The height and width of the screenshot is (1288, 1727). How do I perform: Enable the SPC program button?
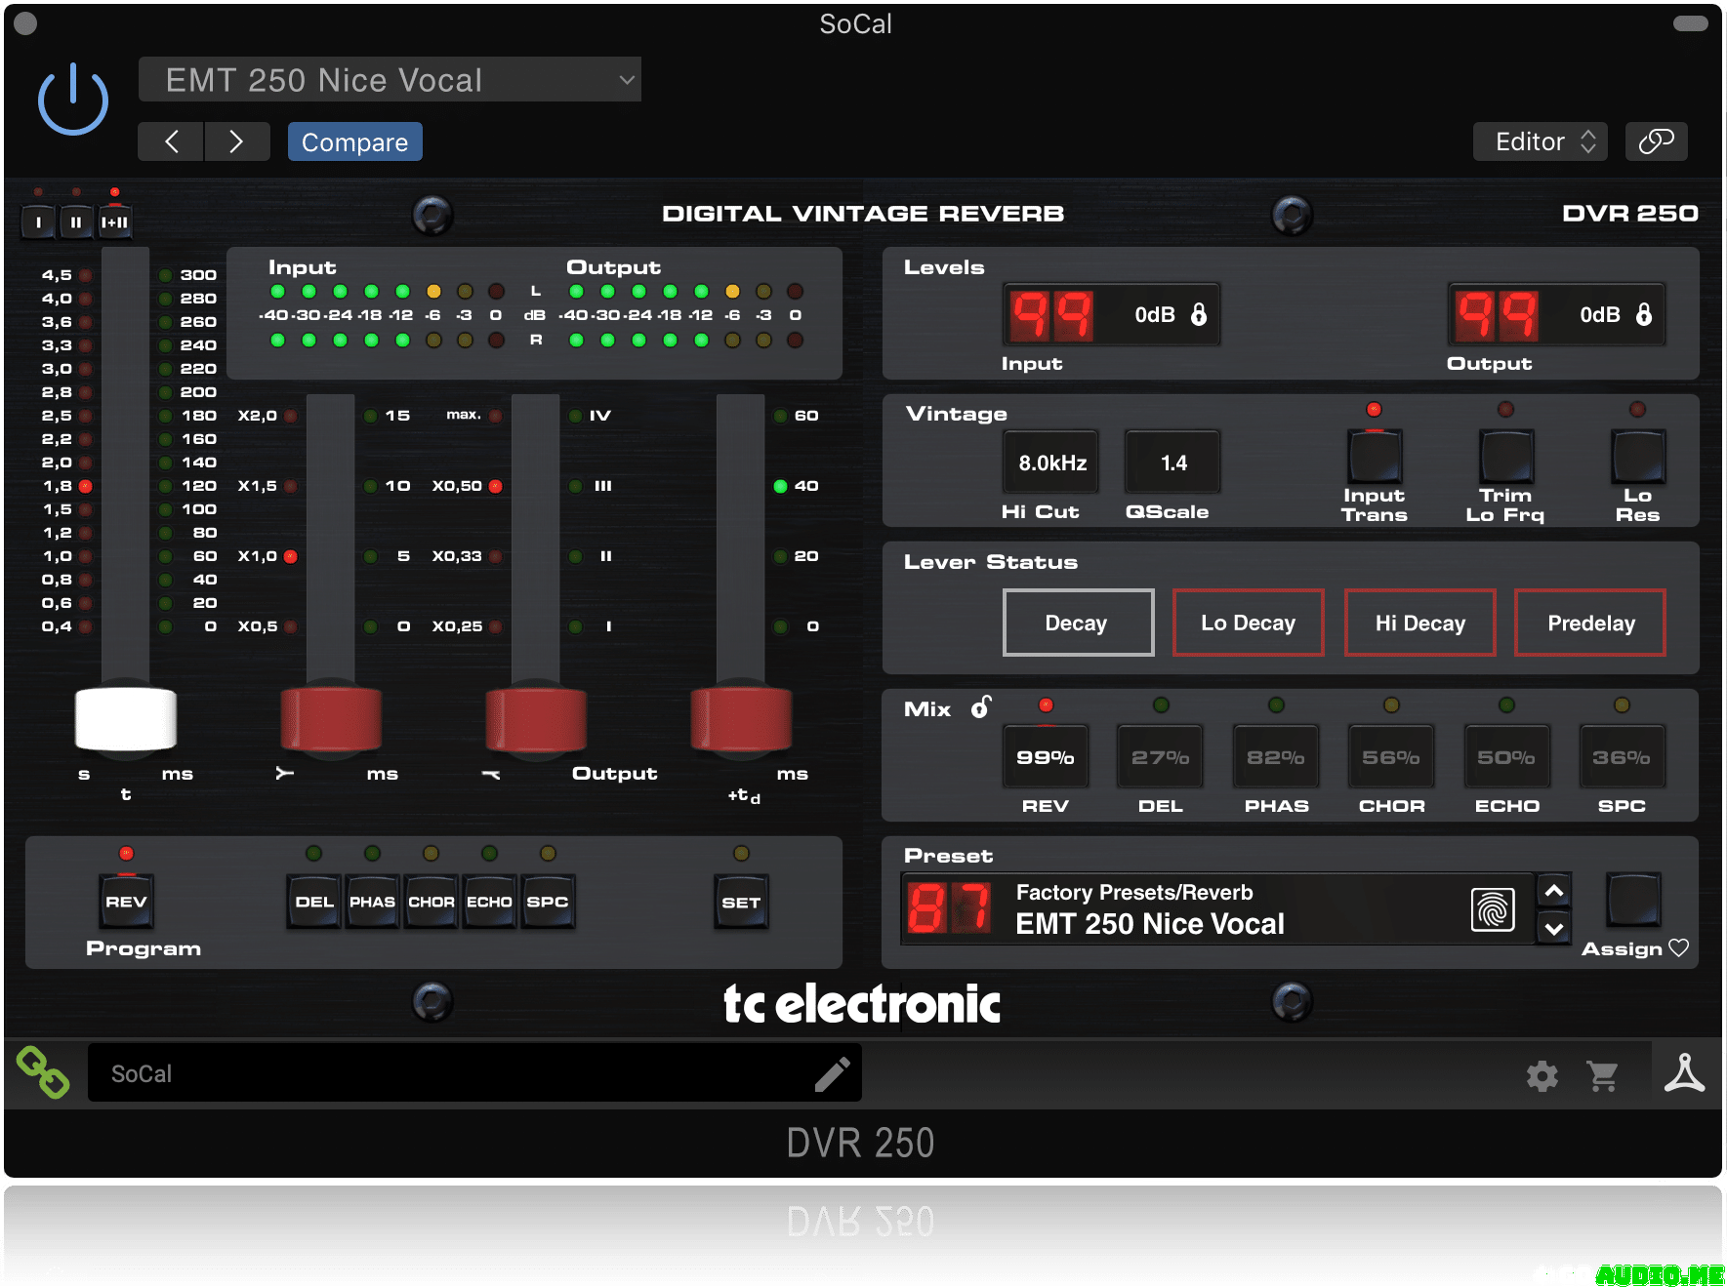coord(548,902)
